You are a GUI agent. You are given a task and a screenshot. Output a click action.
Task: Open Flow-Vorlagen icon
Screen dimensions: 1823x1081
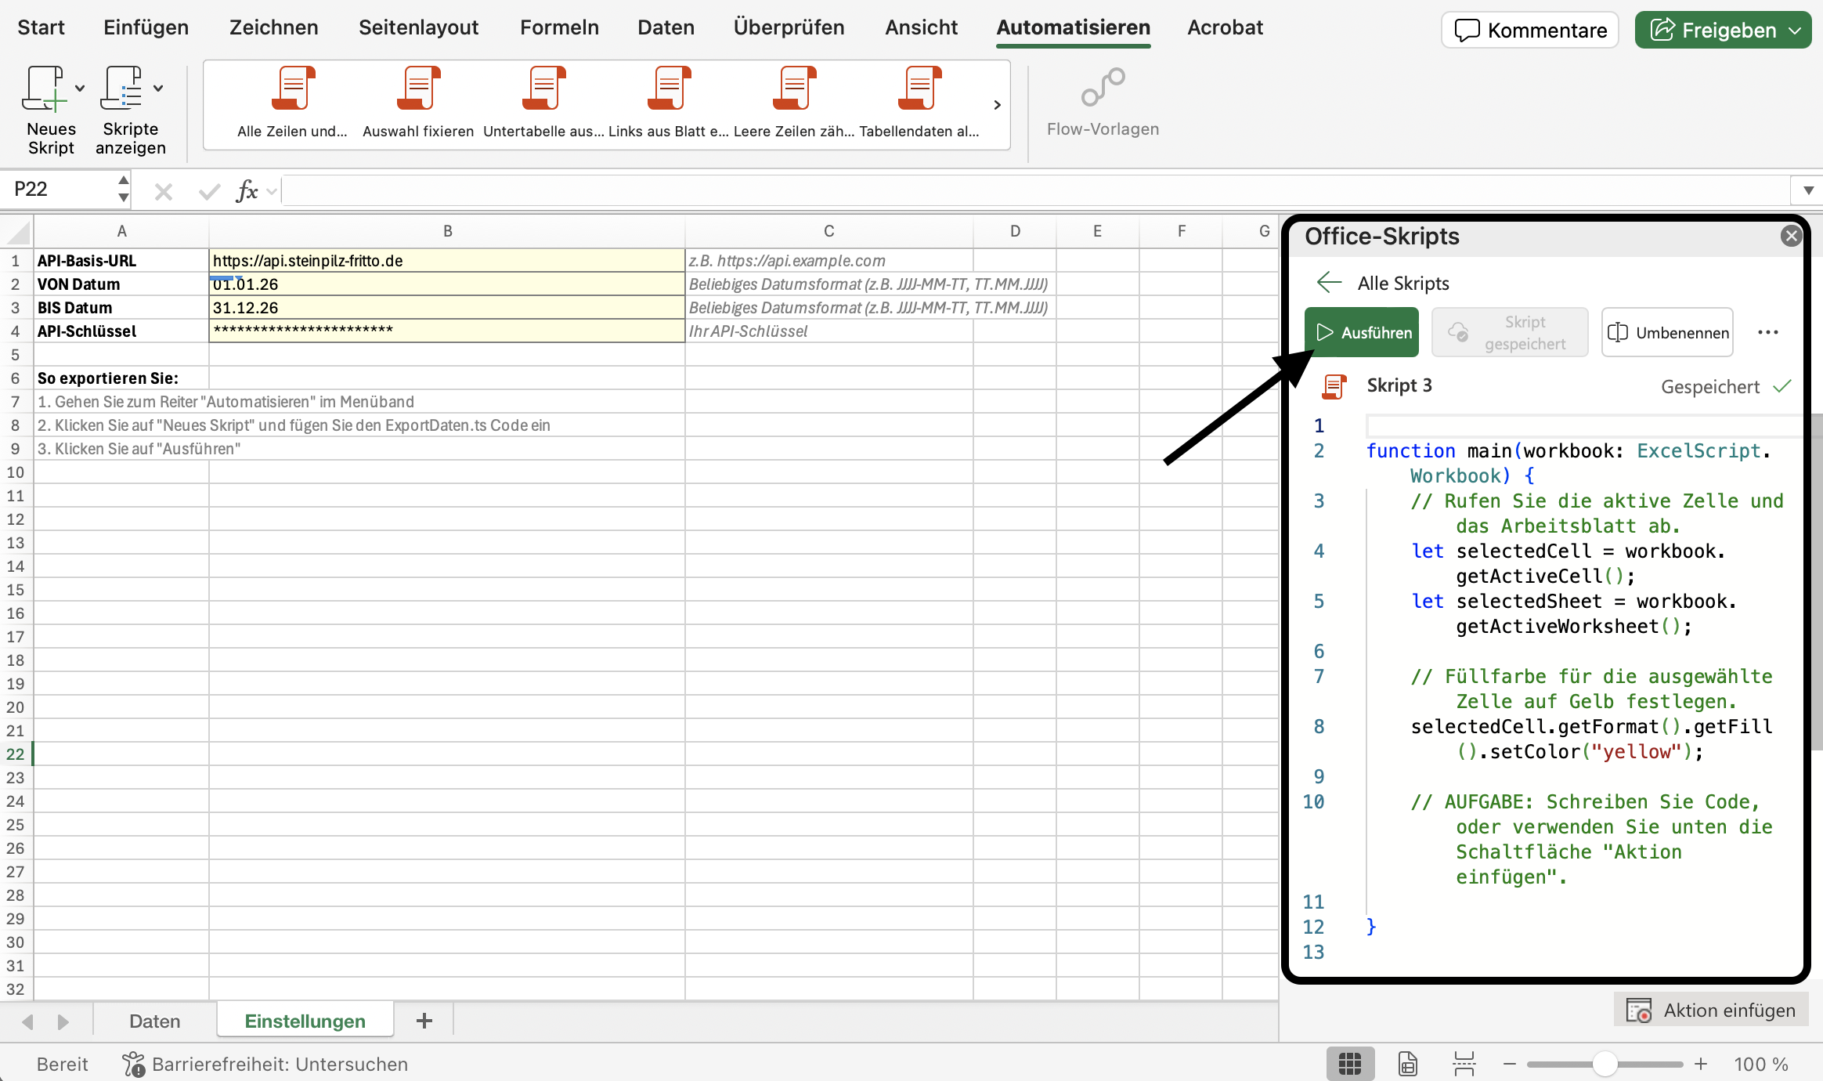[1103, 88]
